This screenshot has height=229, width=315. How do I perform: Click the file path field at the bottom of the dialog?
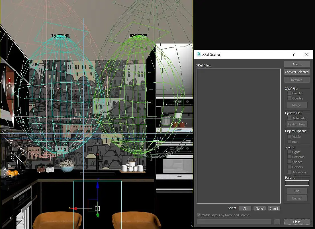point(234,222)
